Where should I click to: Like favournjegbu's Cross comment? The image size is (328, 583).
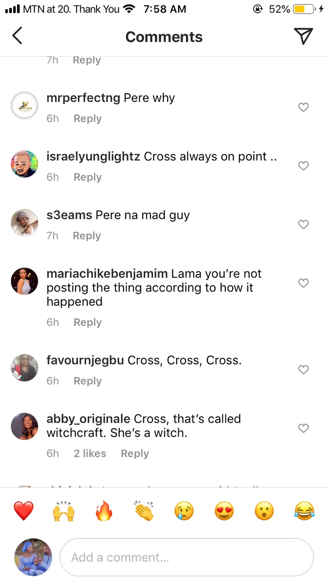coord(303,370)
